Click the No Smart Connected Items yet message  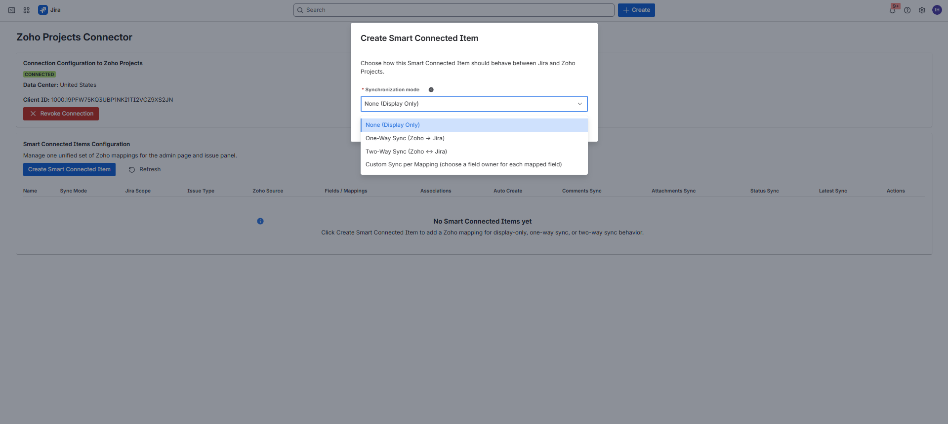coord(482,221)
